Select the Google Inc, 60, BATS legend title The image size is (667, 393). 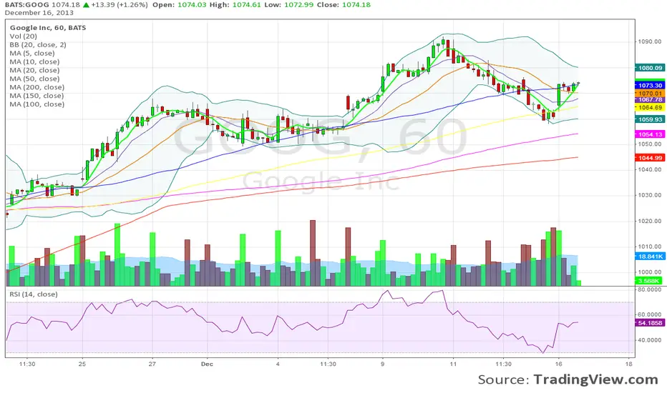coord(48,28)
